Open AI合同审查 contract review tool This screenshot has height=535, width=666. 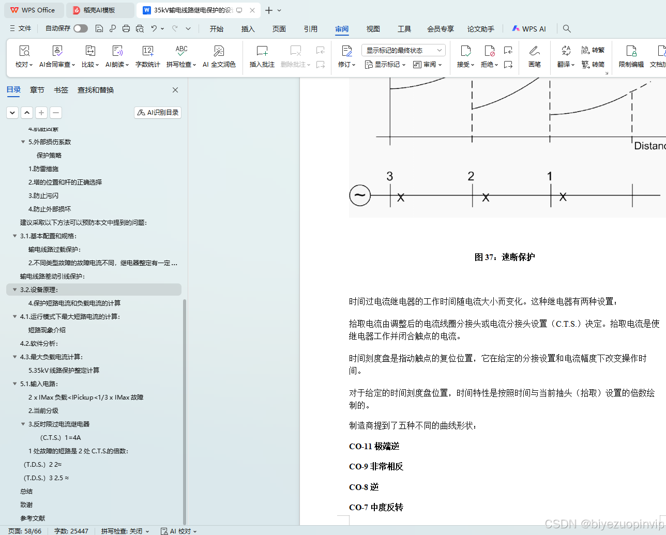57,57
